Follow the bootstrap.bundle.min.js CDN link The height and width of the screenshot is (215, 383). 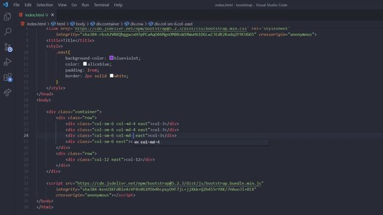[x=169, y=183]
